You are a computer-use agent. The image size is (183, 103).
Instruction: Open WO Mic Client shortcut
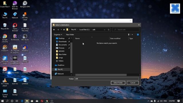(25, 16)
